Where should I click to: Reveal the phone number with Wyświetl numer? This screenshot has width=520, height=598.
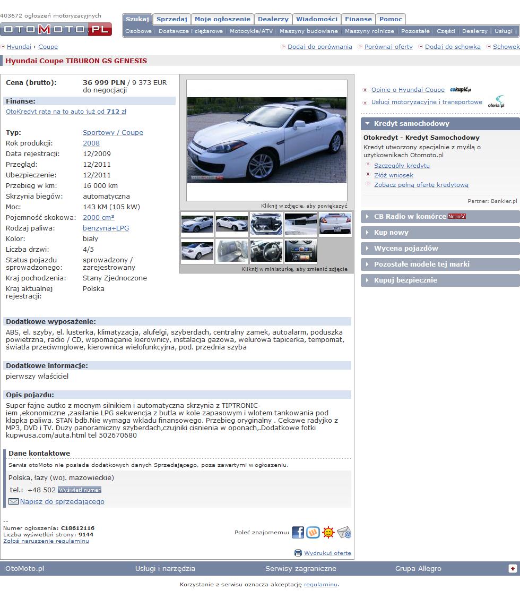tap(80, 490)
